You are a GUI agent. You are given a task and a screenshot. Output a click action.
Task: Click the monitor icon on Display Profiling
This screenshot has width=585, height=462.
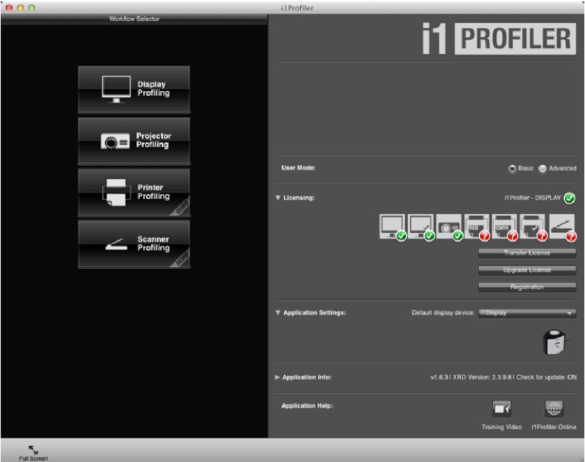point(116,90)
